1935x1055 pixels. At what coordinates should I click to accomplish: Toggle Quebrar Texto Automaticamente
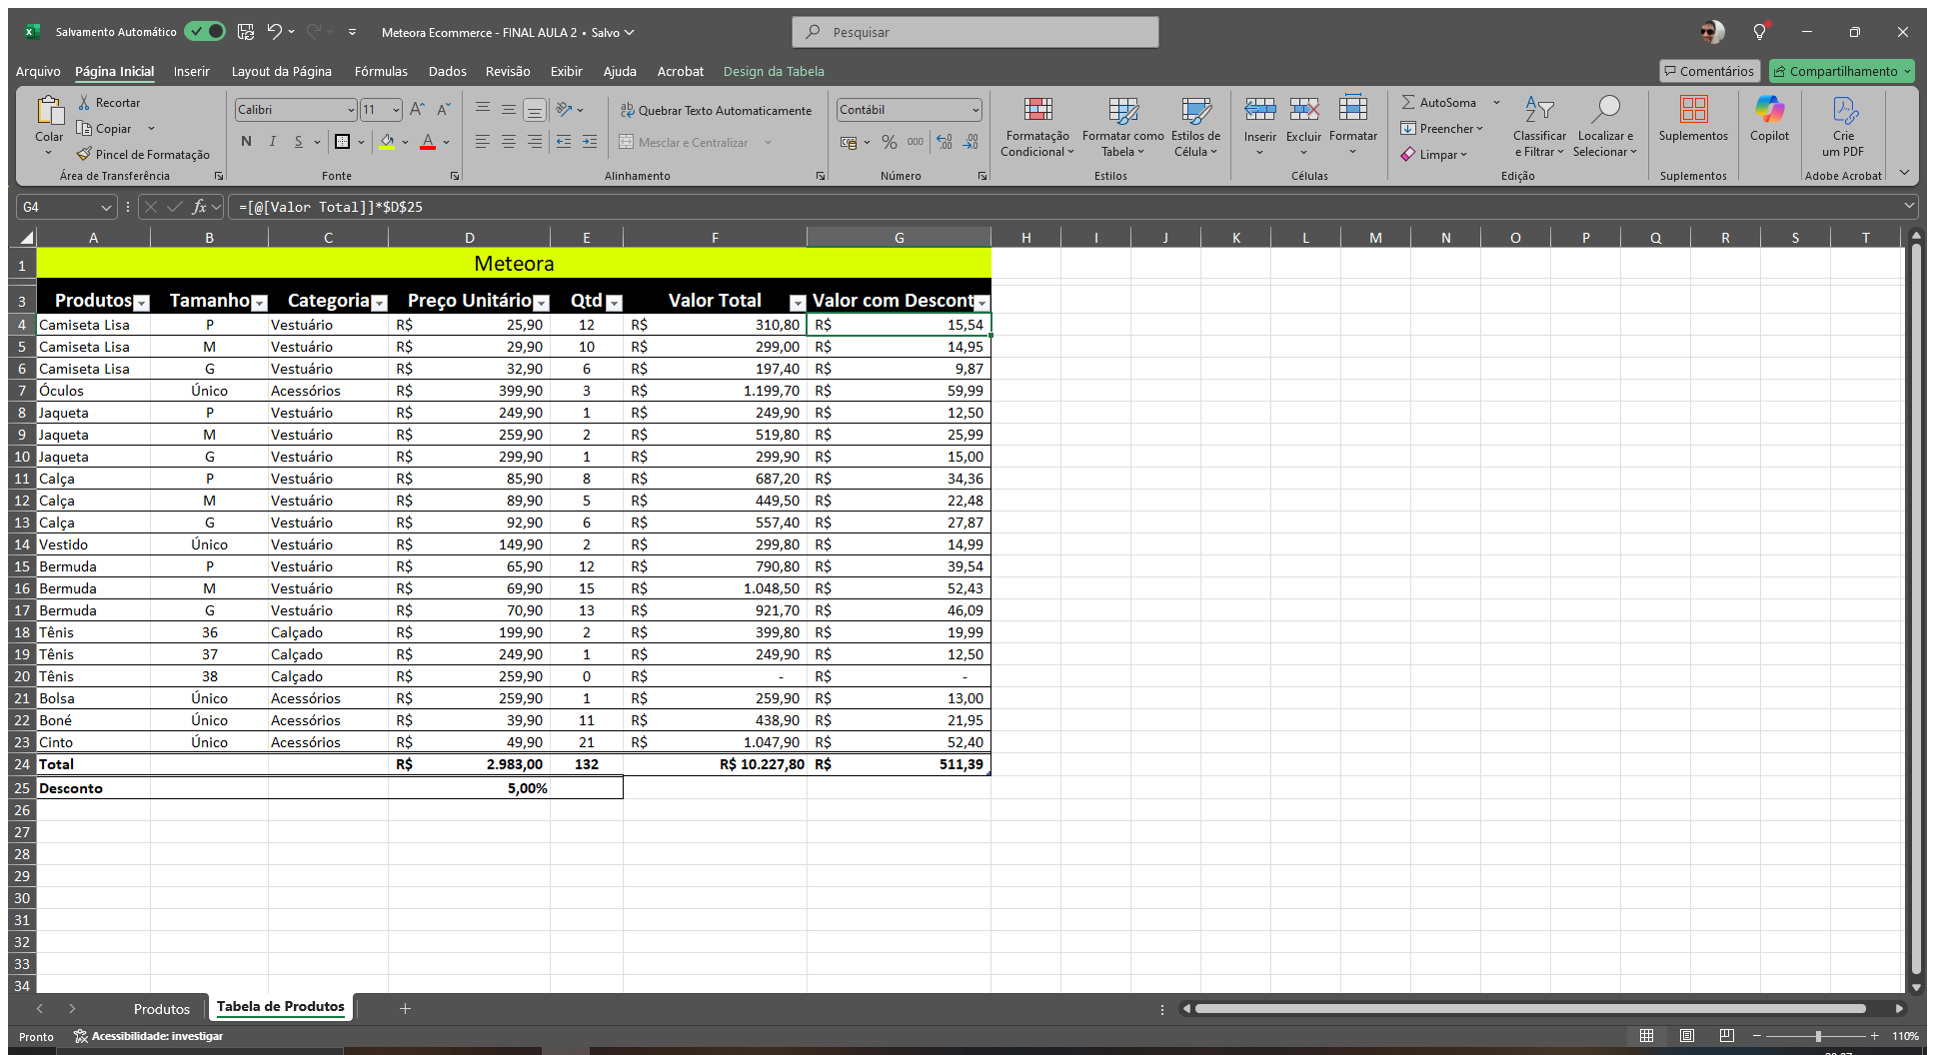click(x=716, y=111)
